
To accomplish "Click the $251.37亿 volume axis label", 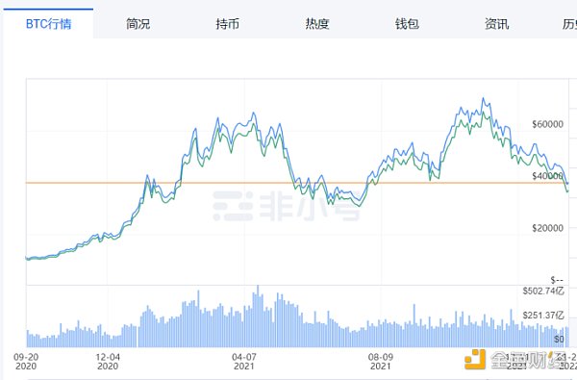I will coord(543,316).
